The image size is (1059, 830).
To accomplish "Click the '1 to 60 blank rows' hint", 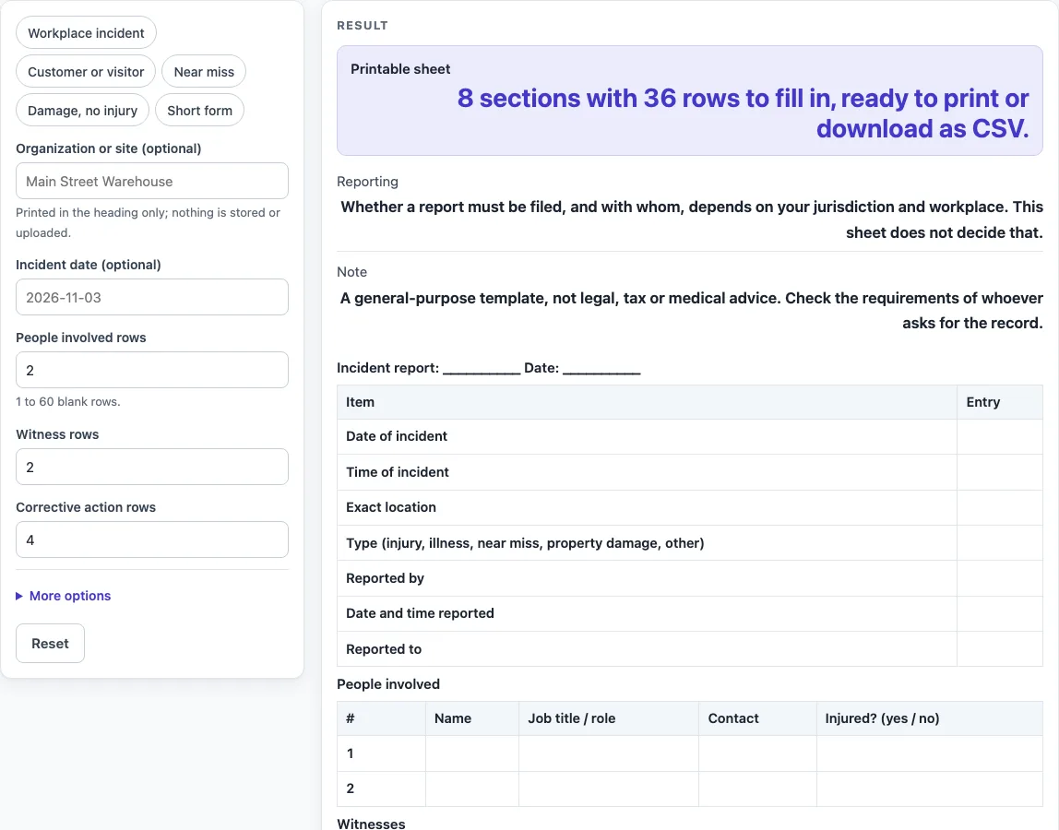I will [x=68, y=401].
